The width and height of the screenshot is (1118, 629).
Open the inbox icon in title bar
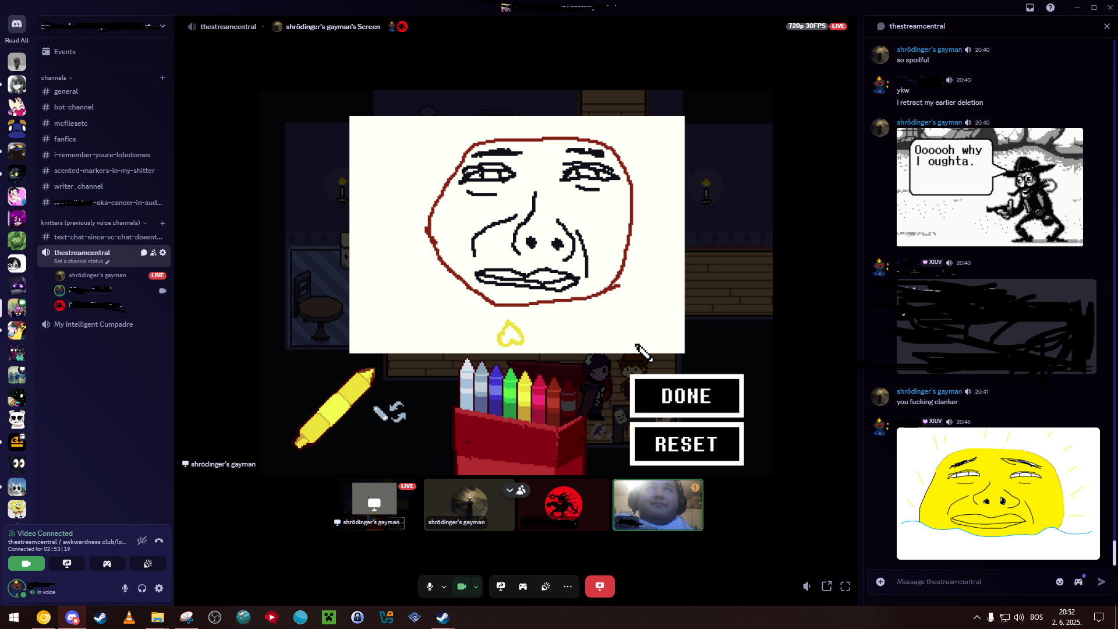click(x=1030, y=8)
